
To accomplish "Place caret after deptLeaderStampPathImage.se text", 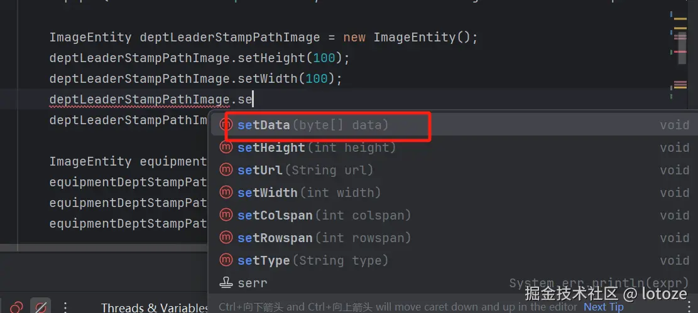I will [253, 99].
